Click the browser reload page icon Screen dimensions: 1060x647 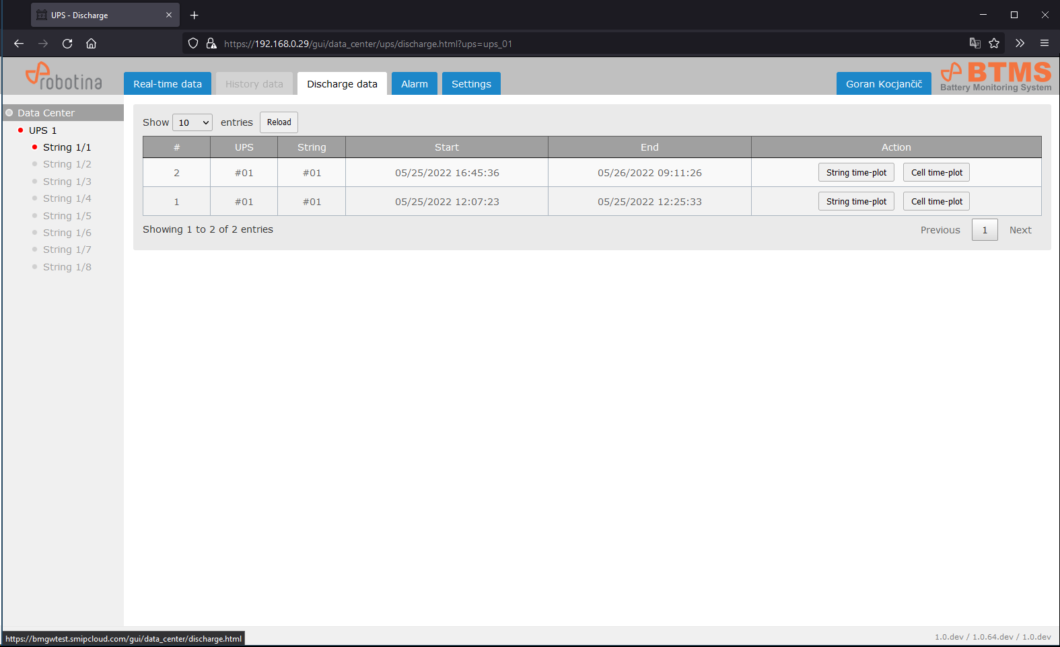tap(67, 44)
